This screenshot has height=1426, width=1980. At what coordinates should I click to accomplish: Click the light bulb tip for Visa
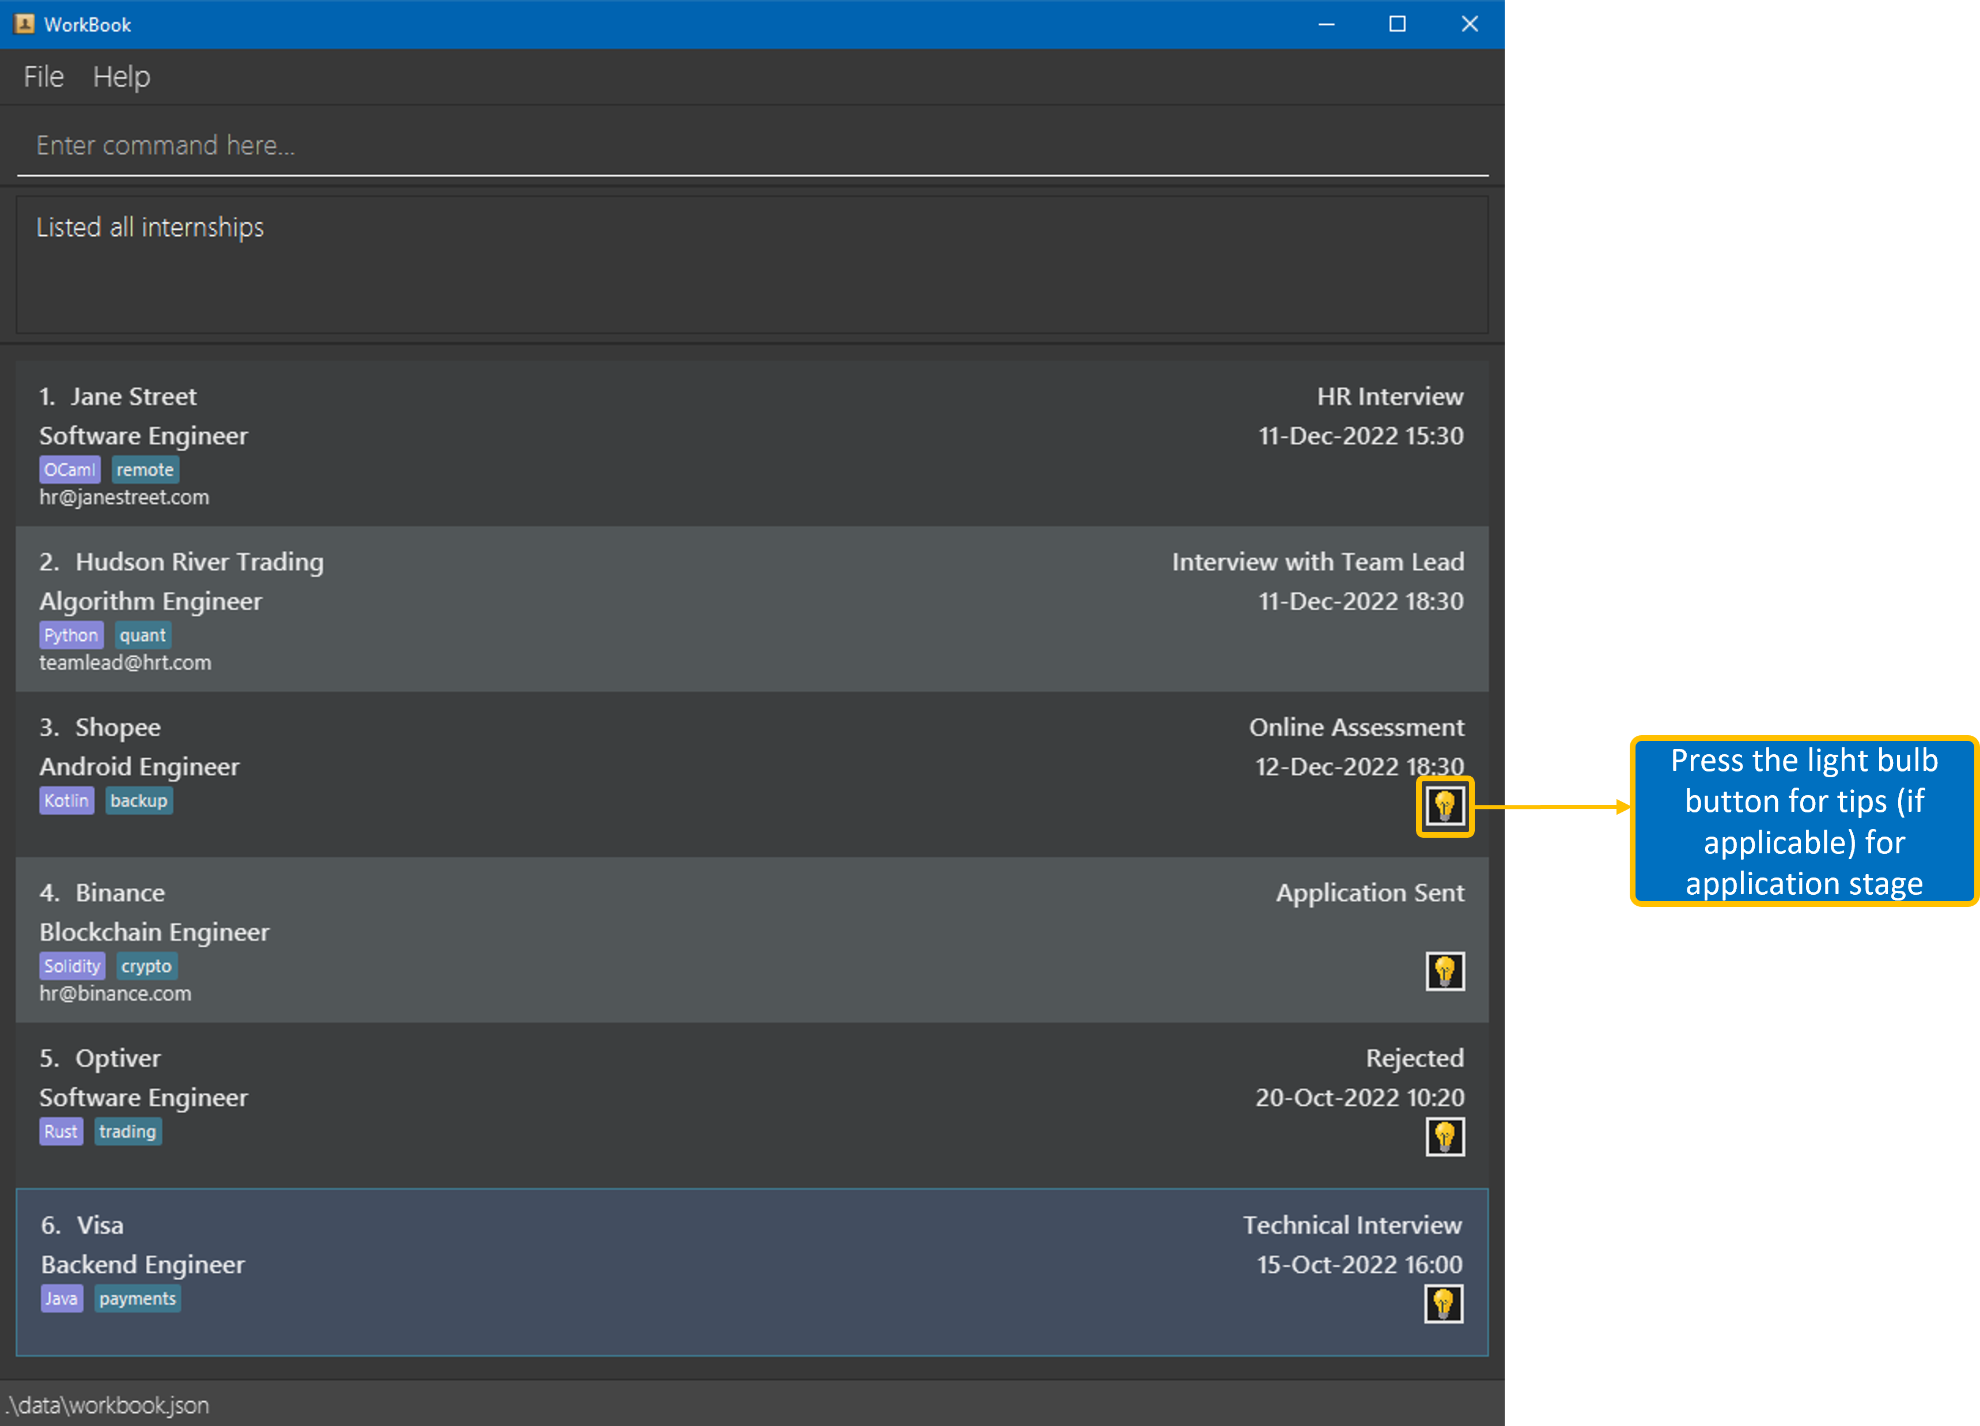click(x=1444, y=1304)
